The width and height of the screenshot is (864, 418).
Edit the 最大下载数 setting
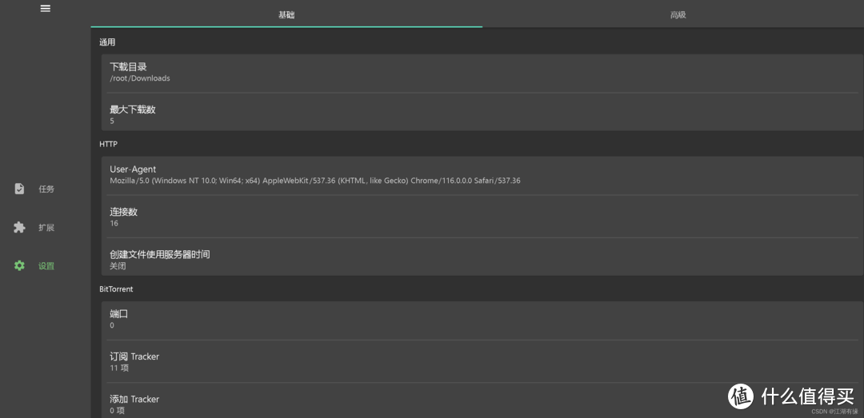pyautogui.click(x=482, y=113)
